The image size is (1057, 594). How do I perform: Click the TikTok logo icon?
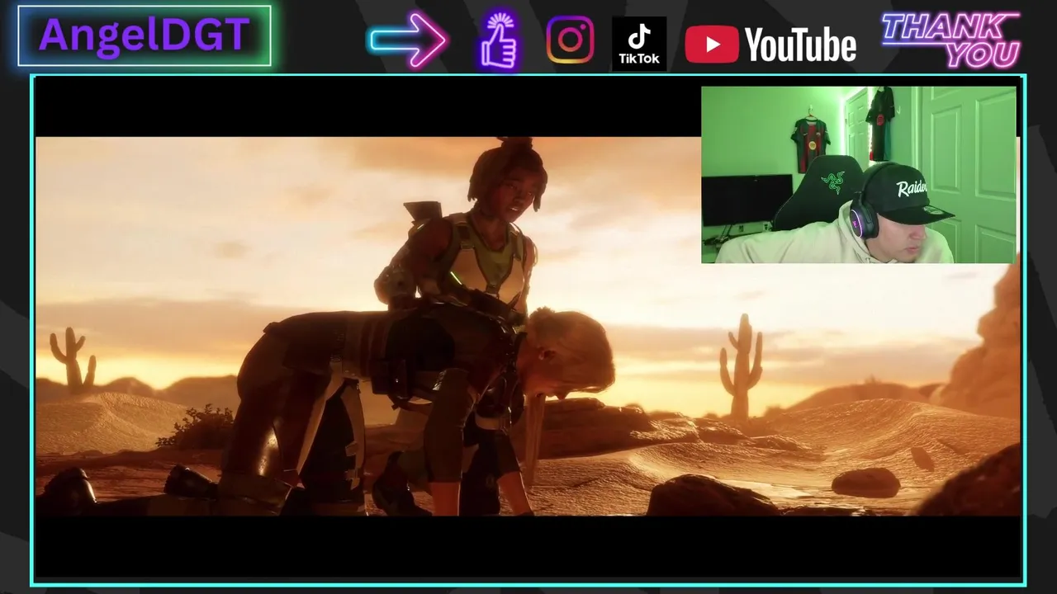point(639,43)
